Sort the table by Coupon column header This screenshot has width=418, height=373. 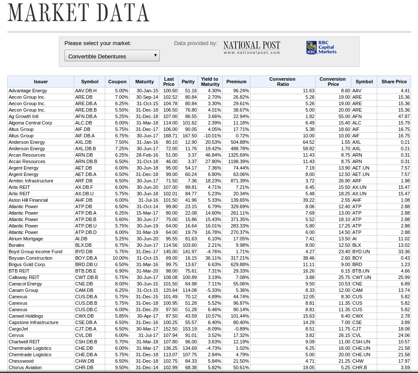pyautogui.click(x=117, y=82)
